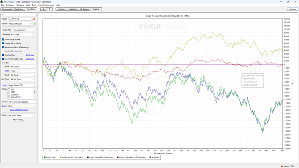Image resolution: width=299 pixels, height=168 pixels.
Task: Click the green report status icon
Action: 35,24
